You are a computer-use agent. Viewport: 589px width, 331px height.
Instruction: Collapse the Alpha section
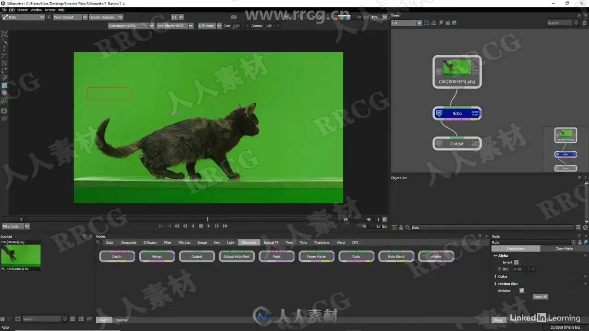coord(495,256)
